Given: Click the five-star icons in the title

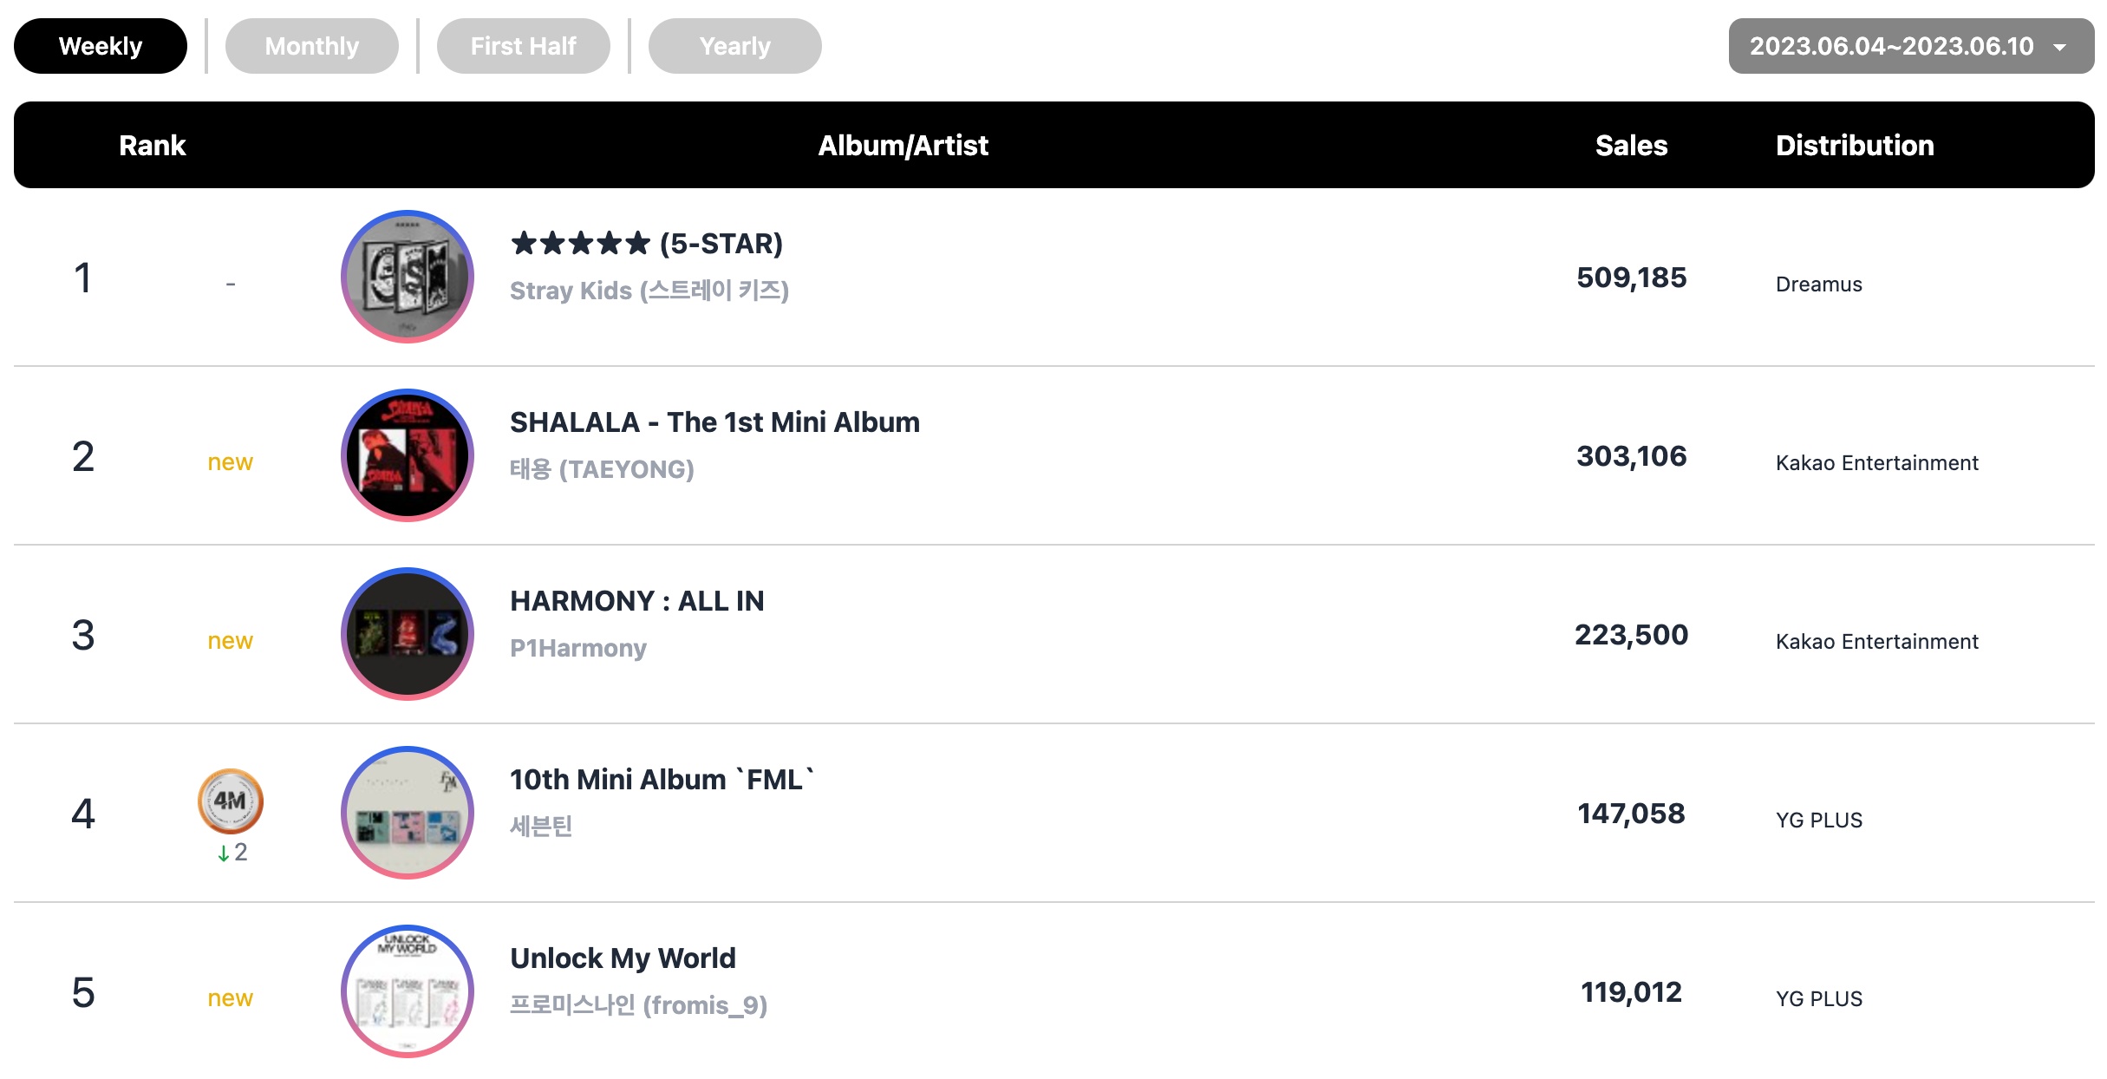Looking at the screenshot, I should pyautogui.click(x=580, y=243).
